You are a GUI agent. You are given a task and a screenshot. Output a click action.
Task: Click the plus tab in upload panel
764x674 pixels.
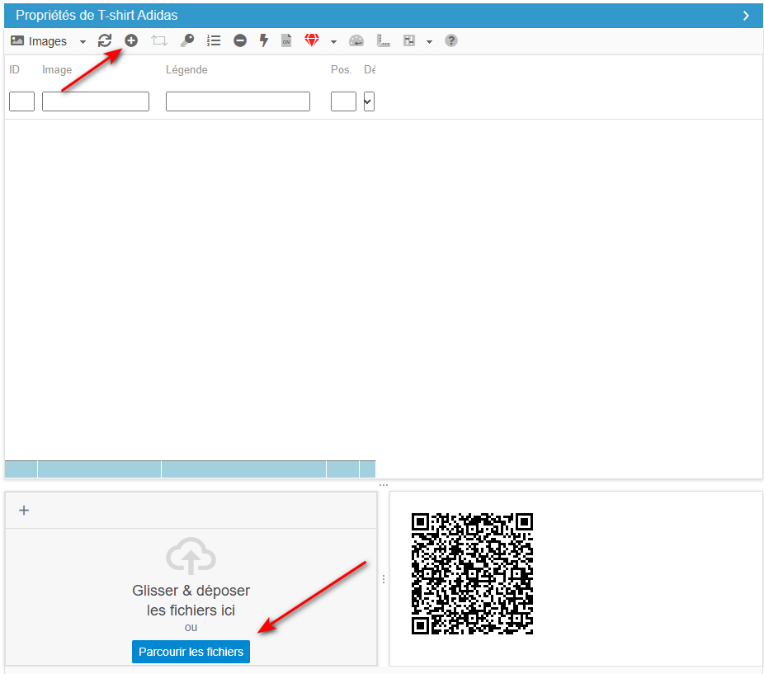point(24,511)
